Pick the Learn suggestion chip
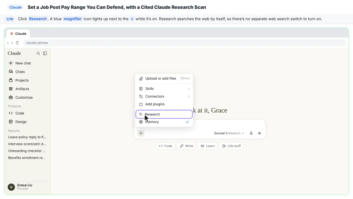This screenshot has width=353, height=199. tap(208, 146)
